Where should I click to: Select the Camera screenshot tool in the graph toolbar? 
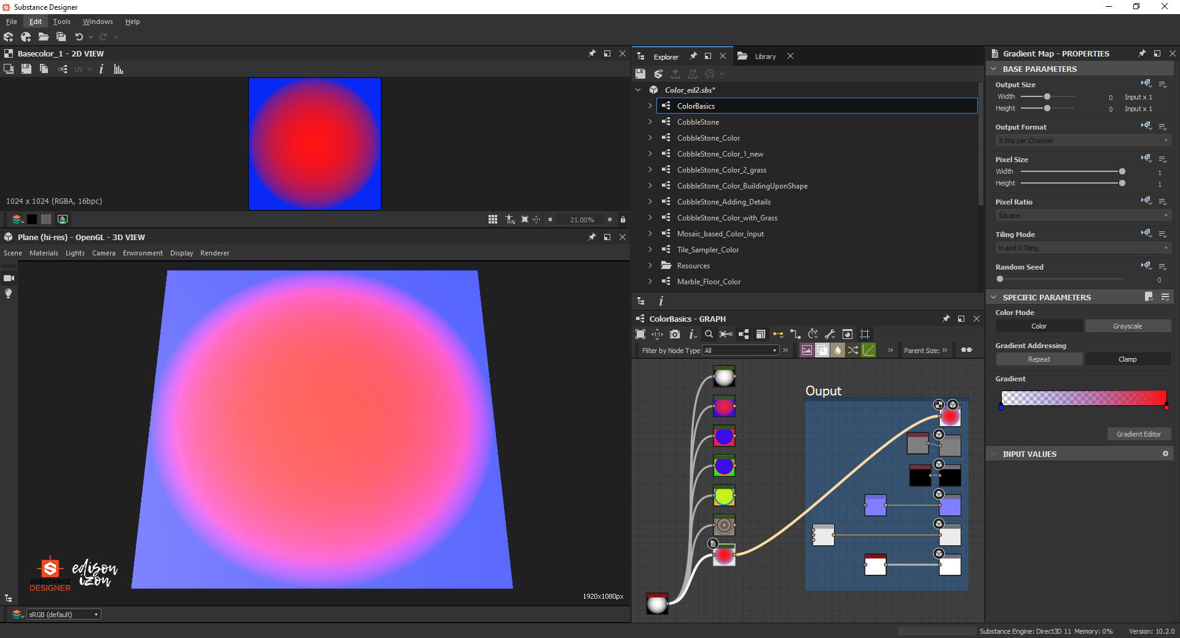coord(674,334)
